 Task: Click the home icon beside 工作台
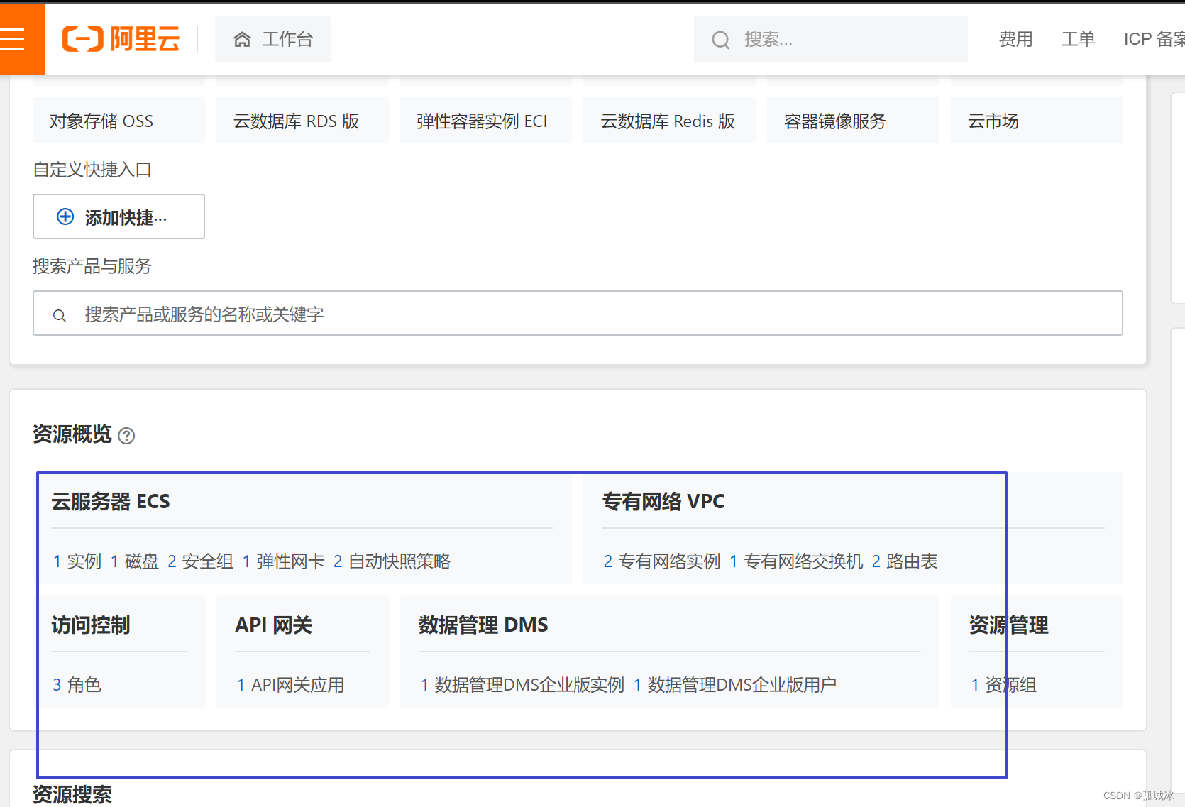coord(242,39)
